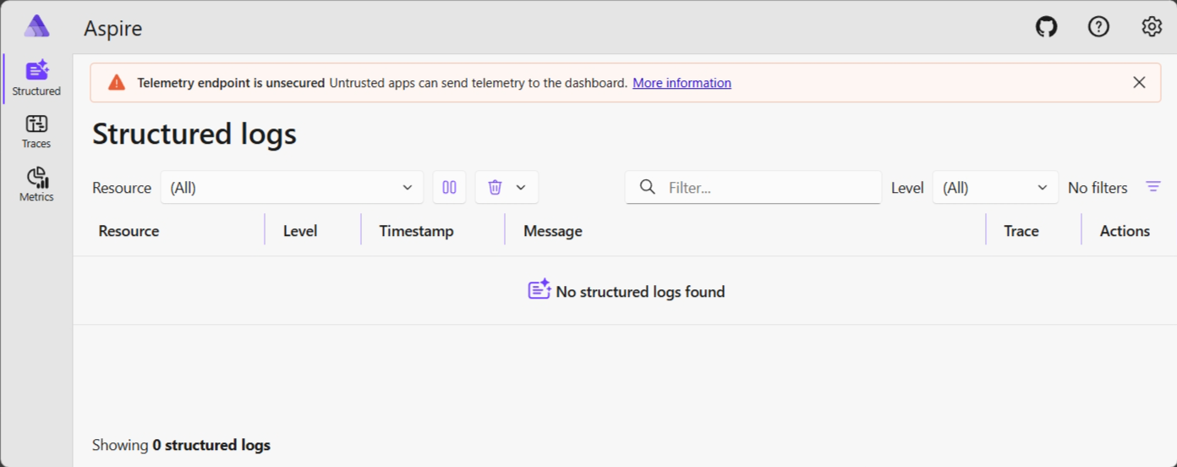The image size is (1177, 467).
Task: Go to the Metrics page
Action: (x=36, y=184)
